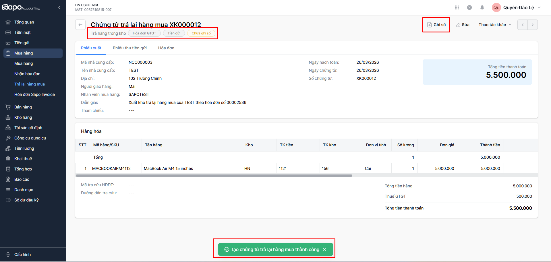Open Hóa đơn Sapo Invoice menu item
Screen dimensions: 551x262
[x=34, y=94]
